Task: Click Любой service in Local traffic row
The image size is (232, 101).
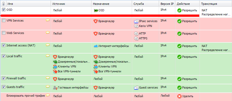Action: (138, 57)
